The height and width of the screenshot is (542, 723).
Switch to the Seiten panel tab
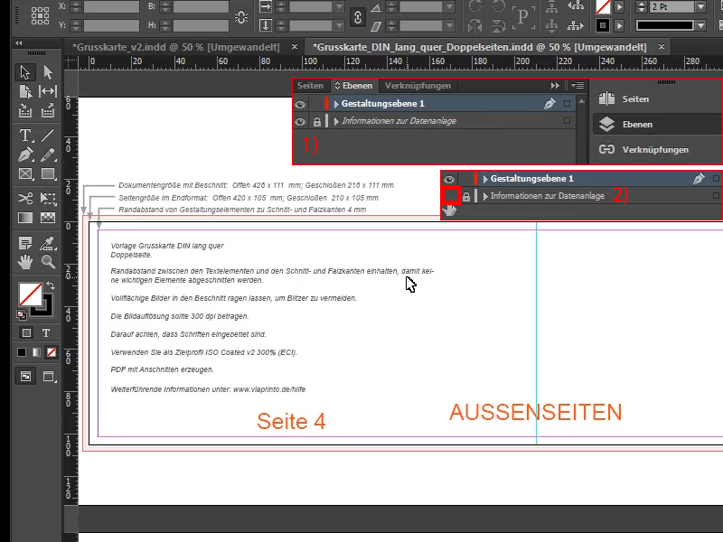click(310, 86)
